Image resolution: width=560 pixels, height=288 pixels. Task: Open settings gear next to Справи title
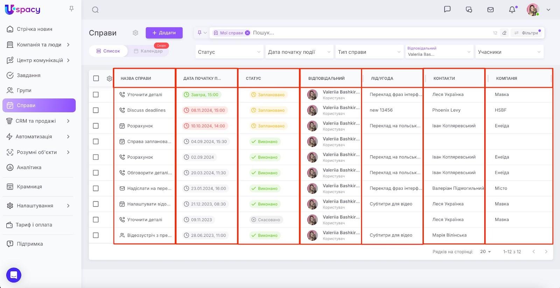point(135,33)
